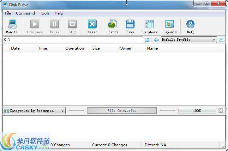Add directory with the plus icon
Viewport: 228px width, 151px height.
click(x=156, y=40)
